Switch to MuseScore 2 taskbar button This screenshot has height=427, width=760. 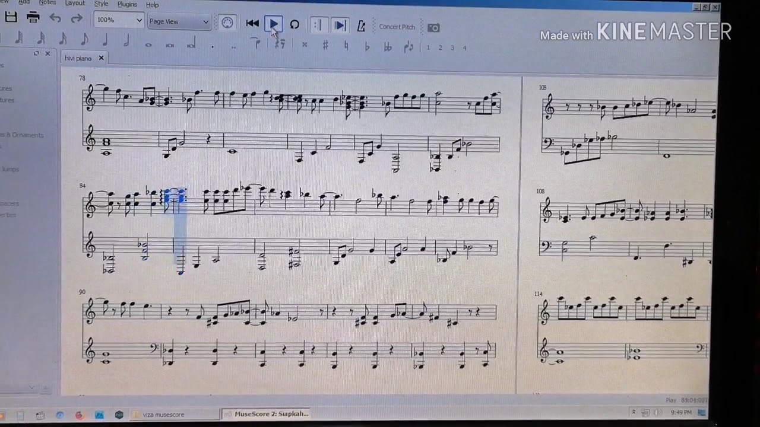point(265,413)
